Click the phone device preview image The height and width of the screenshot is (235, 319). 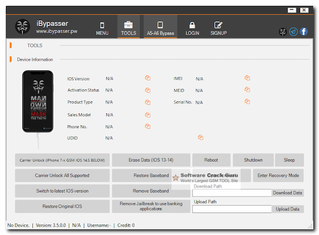click(38, 101)
